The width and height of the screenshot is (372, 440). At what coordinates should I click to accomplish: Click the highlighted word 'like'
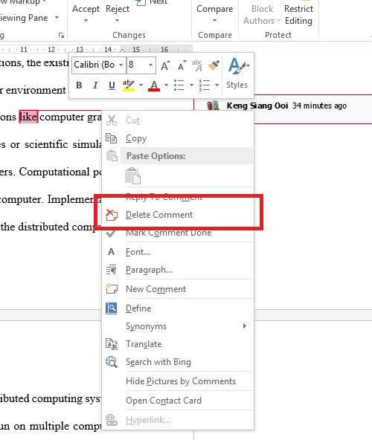(28, 117)
